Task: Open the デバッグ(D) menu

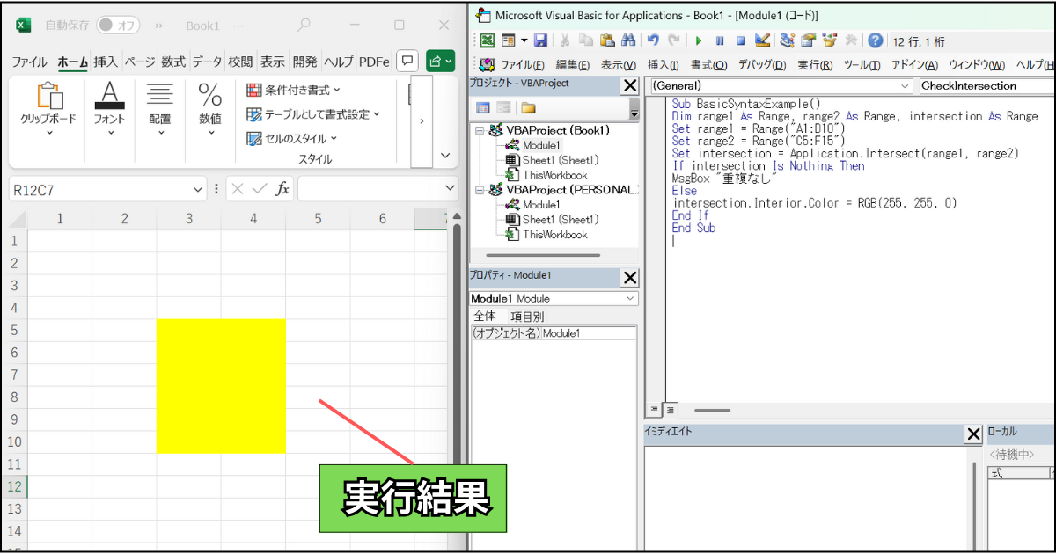Action: (x=762, y=65)
